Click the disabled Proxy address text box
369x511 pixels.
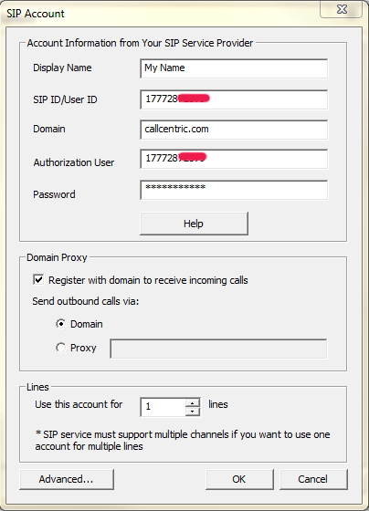tap(218, 349)
